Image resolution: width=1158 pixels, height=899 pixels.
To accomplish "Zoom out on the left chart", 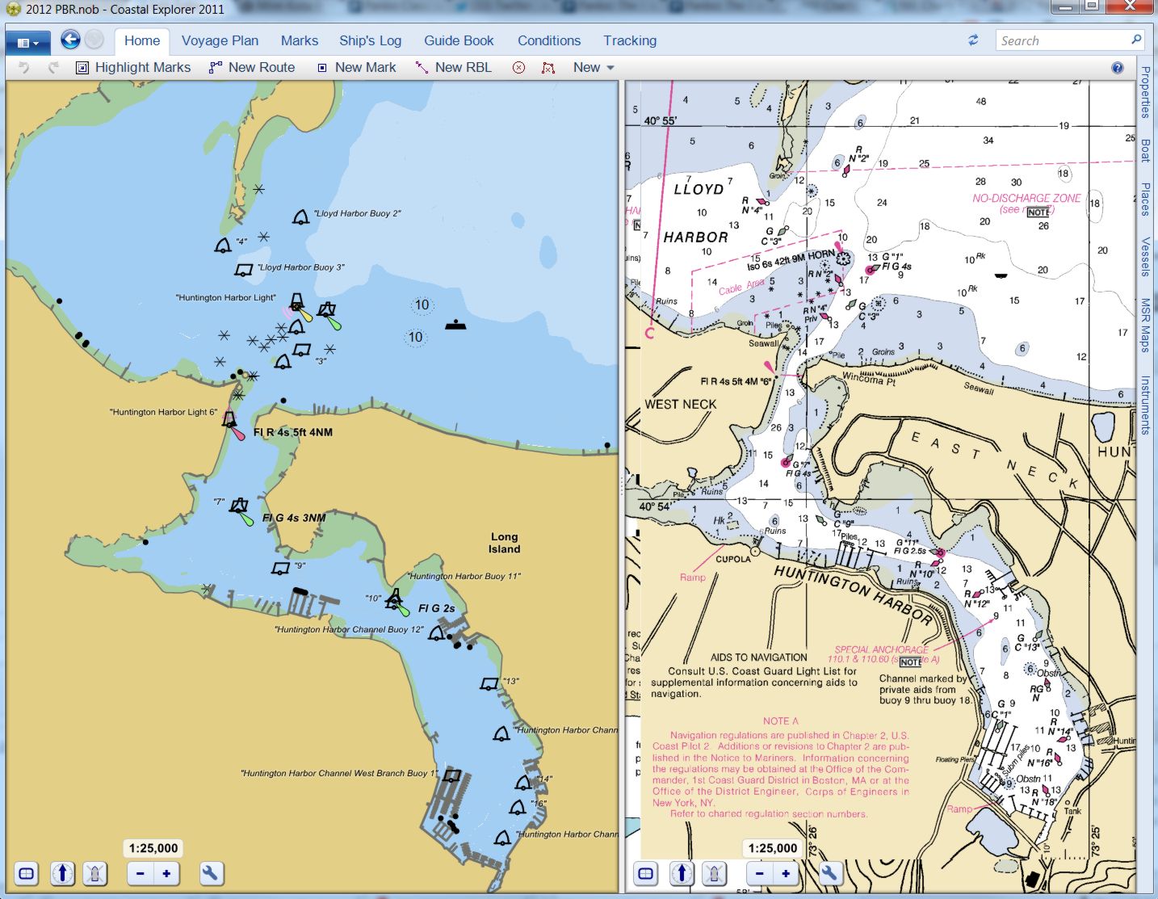I will pos(141,873).
